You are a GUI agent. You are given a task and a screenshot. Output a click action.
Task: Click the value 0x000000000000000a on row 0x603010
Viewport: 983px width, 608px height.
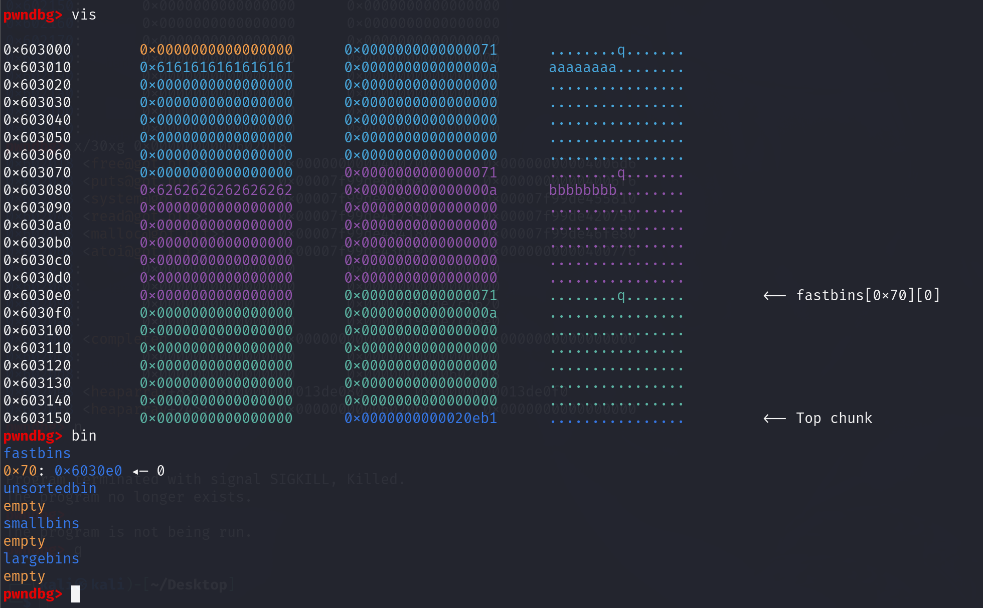pyautogui.click(x=421, y=67)
